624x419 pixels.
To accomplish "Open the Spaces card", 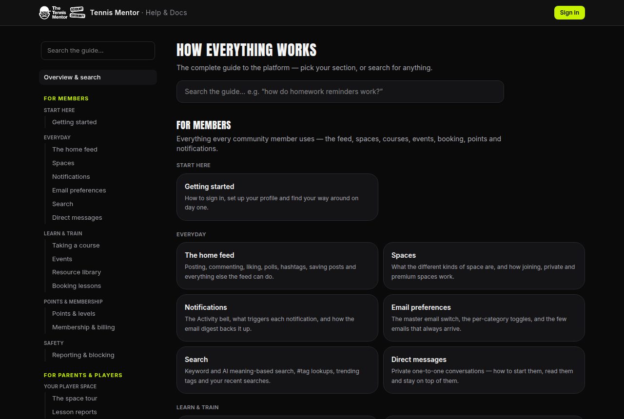I will (x=484, y=266).
